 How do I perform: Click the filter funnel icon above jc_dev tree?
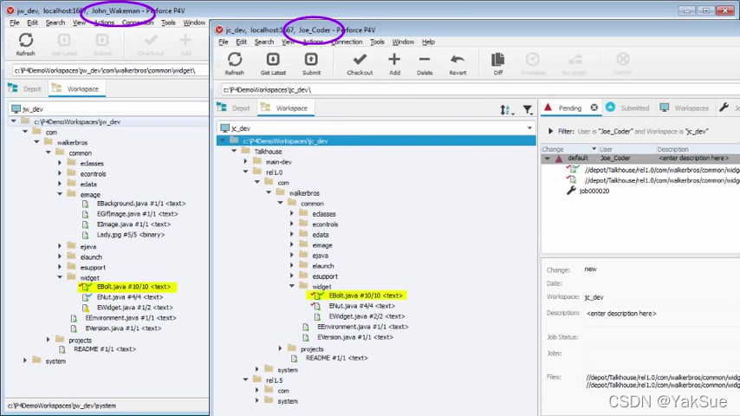tap(528, 110)
